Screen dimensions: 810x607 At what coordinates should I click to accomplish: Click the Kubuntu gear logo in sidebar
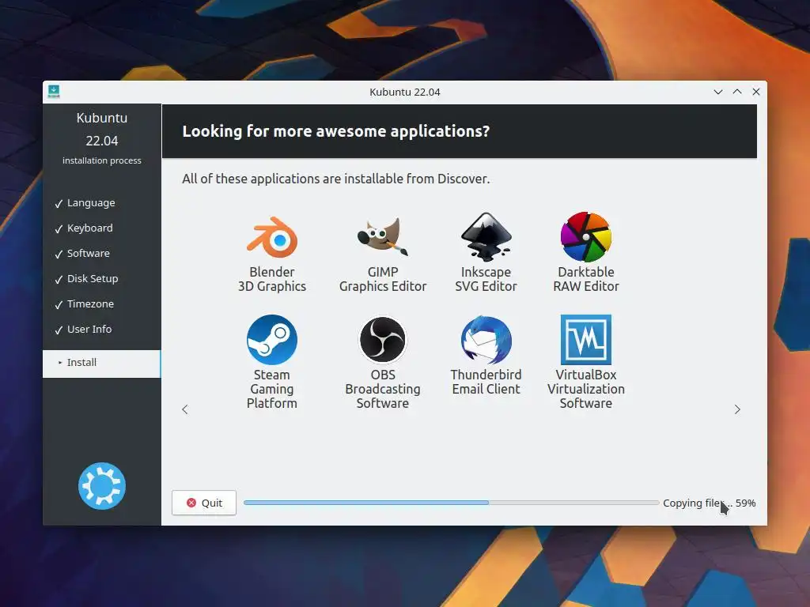tap(102, 486)
